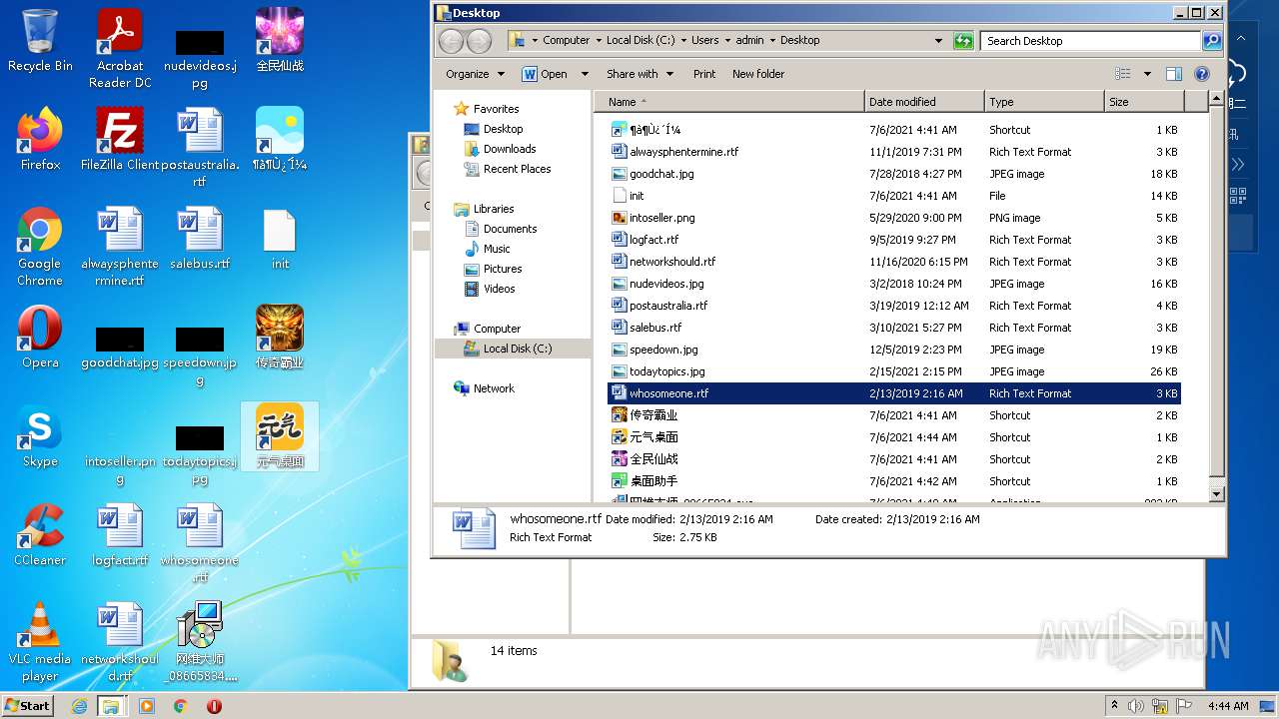Select the 传奇霸业 desktop shortcut
Image resolution: width=1279 pixels, height=719 pixels.
[280, 338]
